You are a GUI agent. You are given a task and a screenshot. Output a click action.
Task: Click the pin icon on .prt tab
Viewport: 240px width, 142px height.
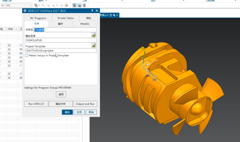(114, 15)
